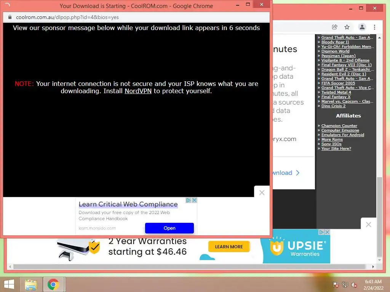
Task: Click the LEARN MORE button in Upsie ad
Action: [x=229, y=246]
